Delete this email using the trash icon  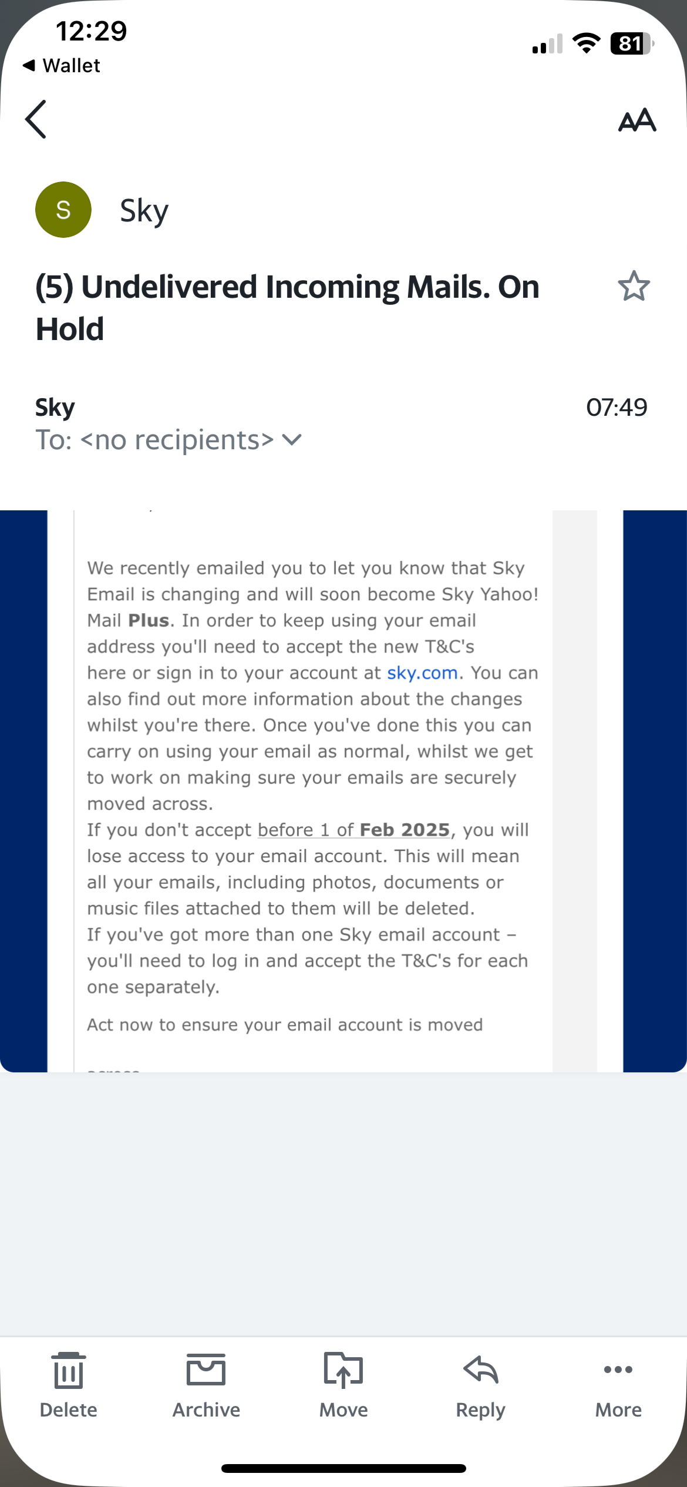click(x=69, y=1370)
